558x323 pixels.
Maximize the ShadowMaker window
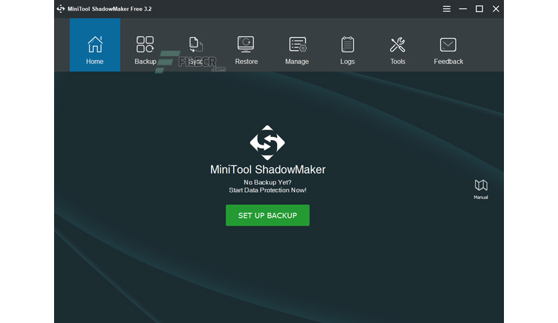(x=479, y=9)
